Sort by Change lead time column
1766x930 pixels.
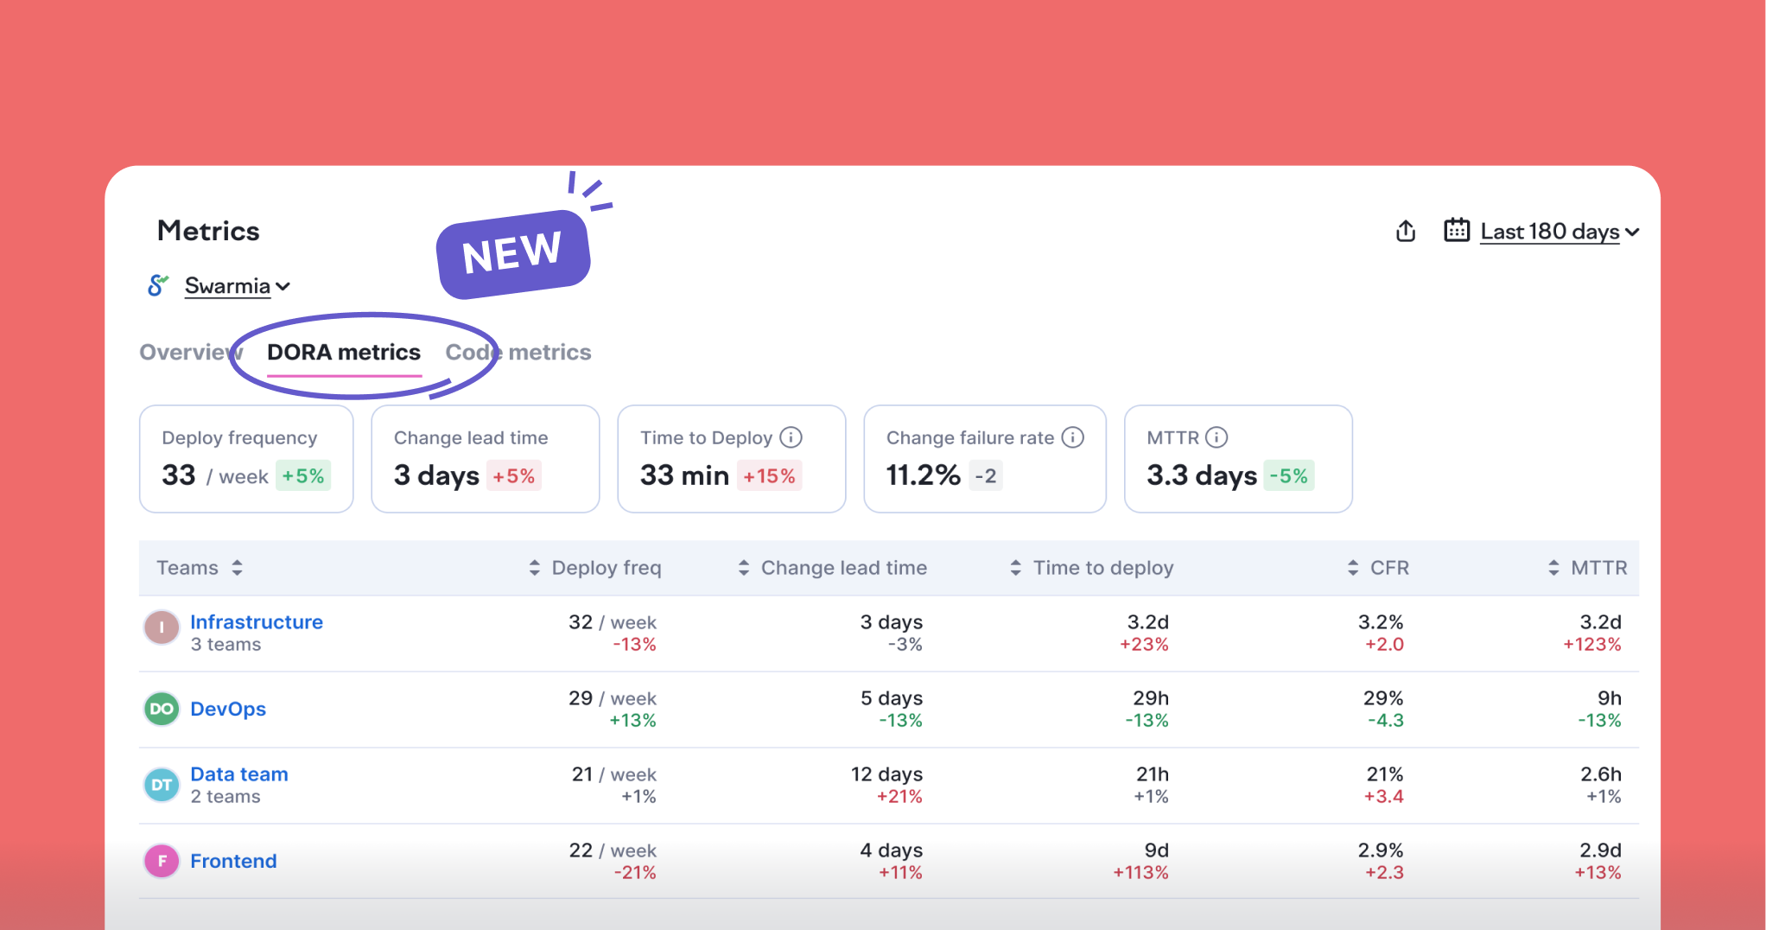coord(744,568)
